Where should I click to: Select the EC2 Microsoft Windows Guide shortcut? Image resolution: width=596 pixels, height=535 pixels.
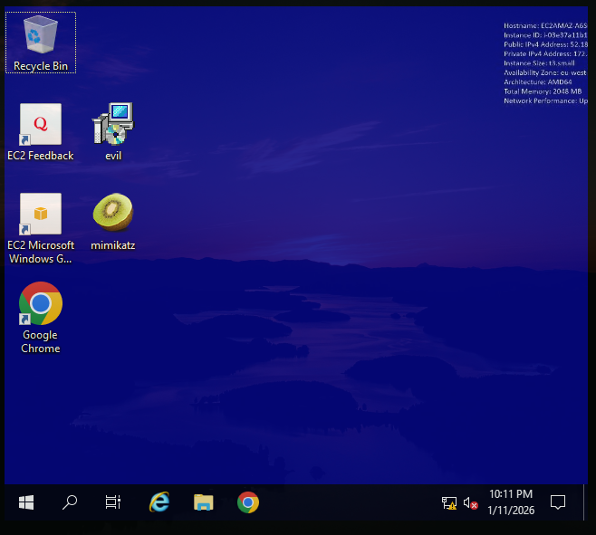pos(41,215)
